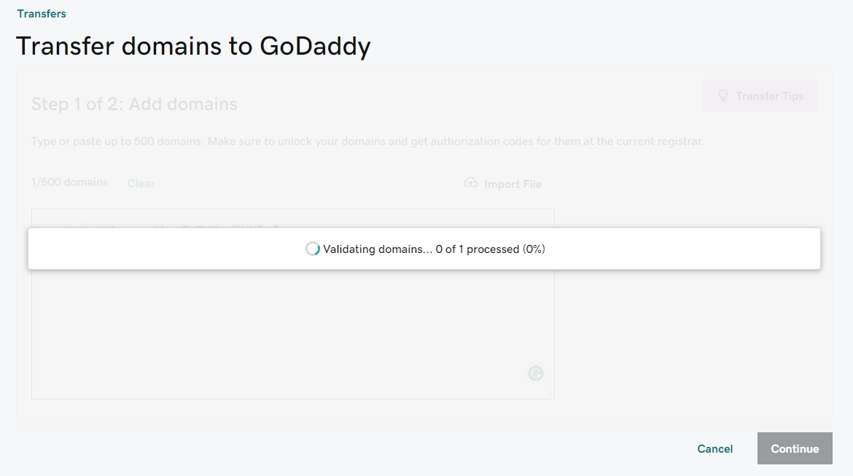Click the (0%) progress percentage

coord(534,249)
